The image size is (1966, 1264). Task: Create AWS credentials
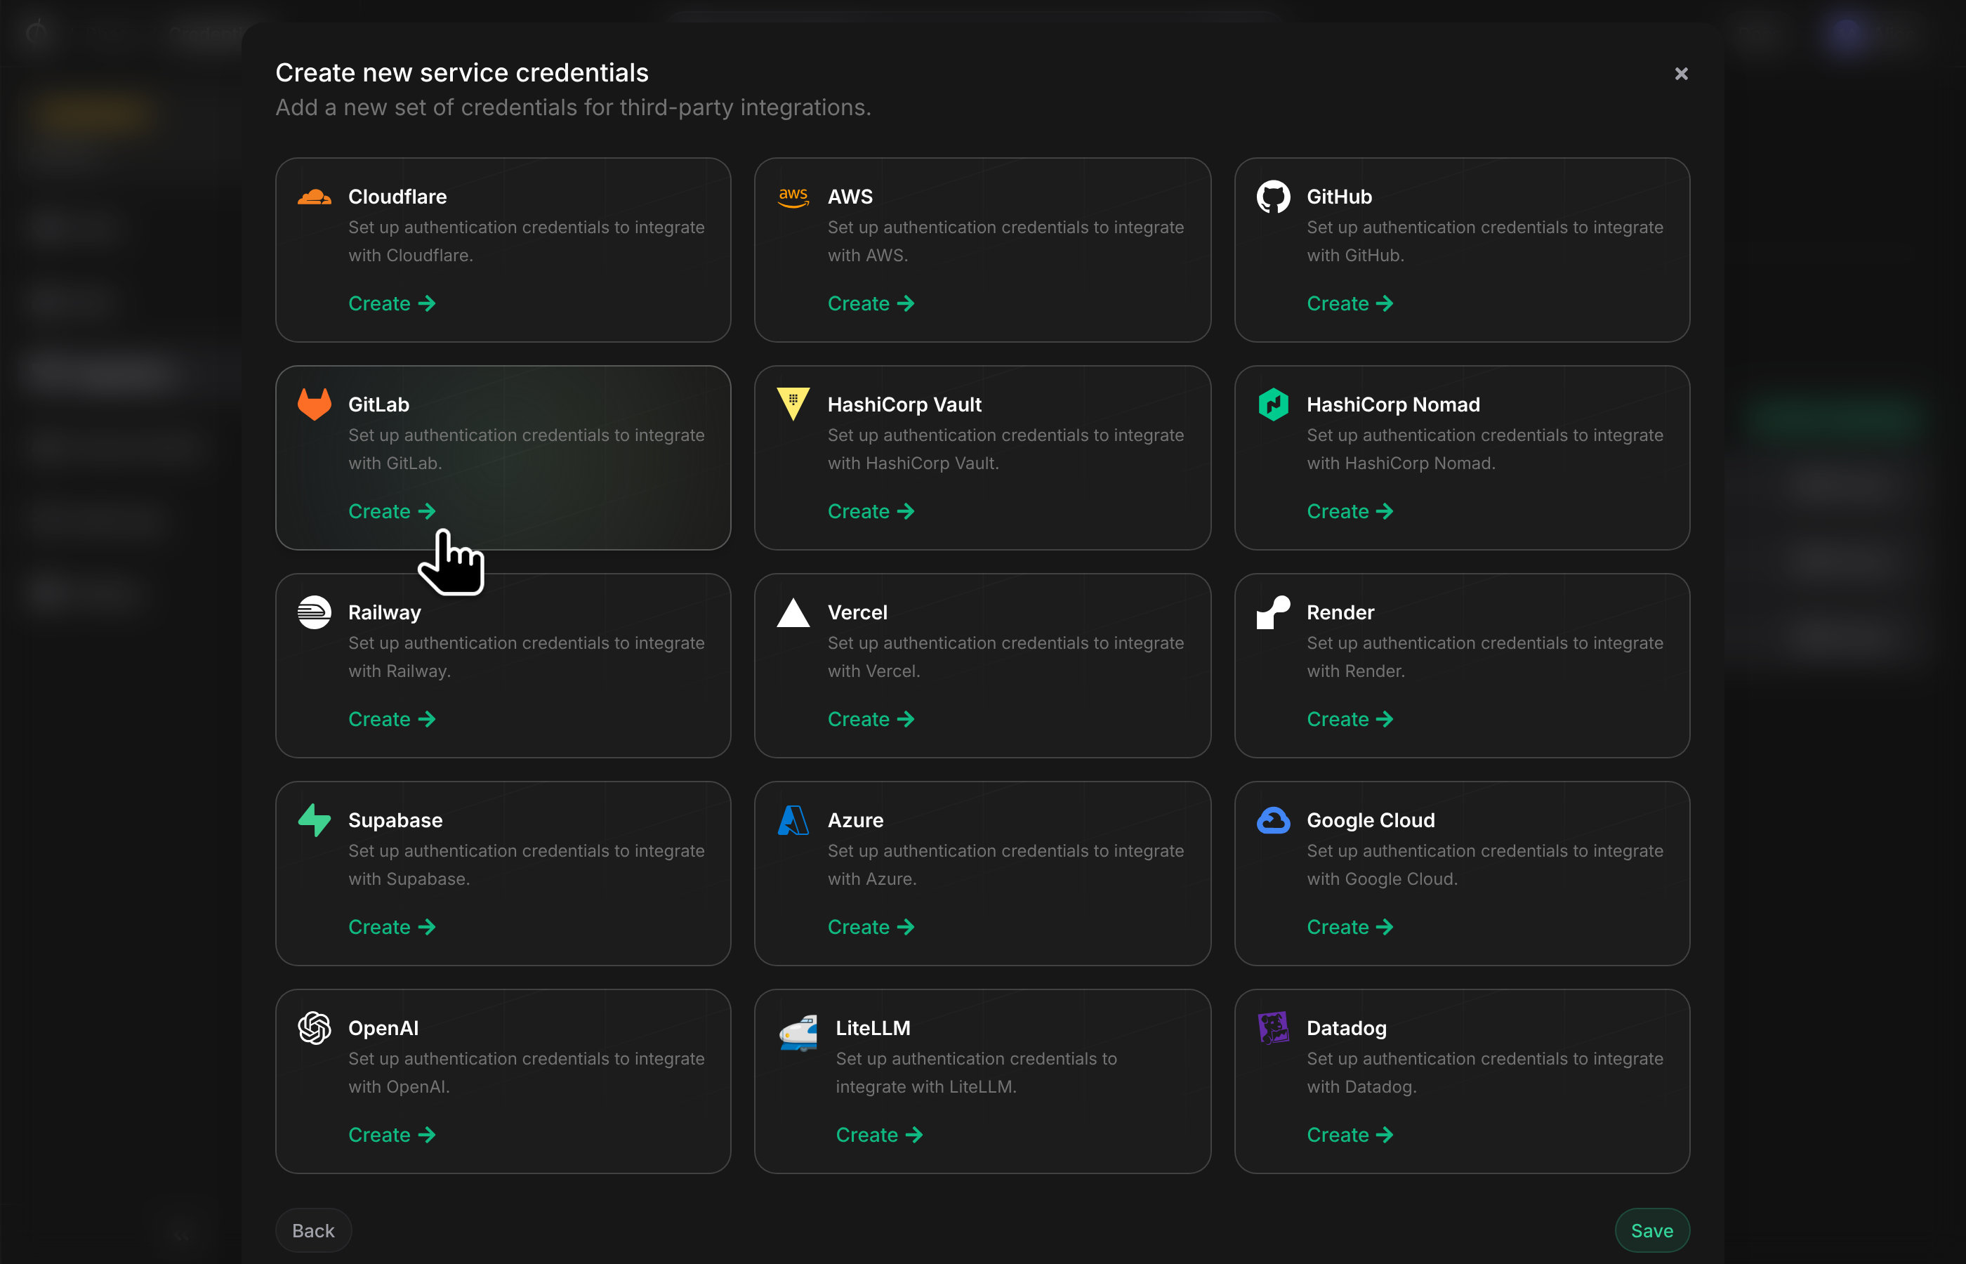click(x=871, y=303)
